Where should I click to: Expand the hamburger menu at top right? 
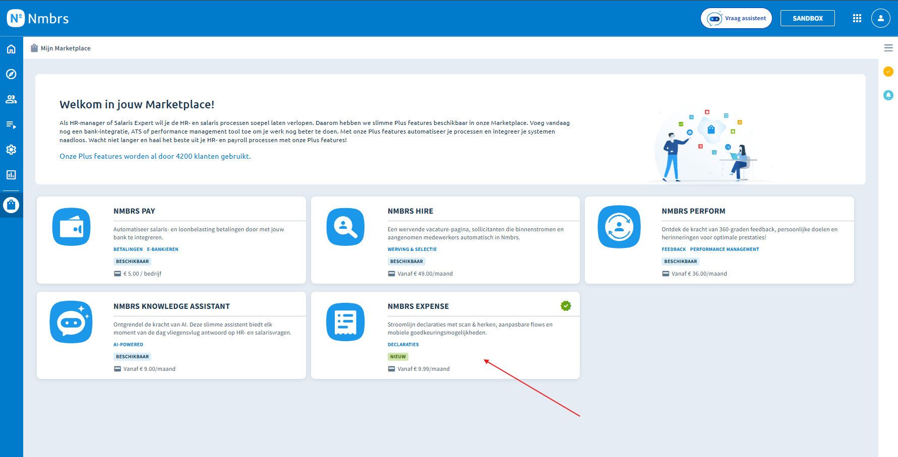(x=888, y=48)
